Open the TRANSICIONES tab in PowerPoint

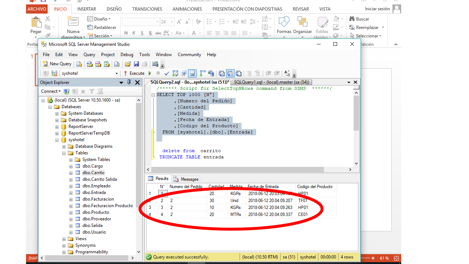(x=147, y=9)
